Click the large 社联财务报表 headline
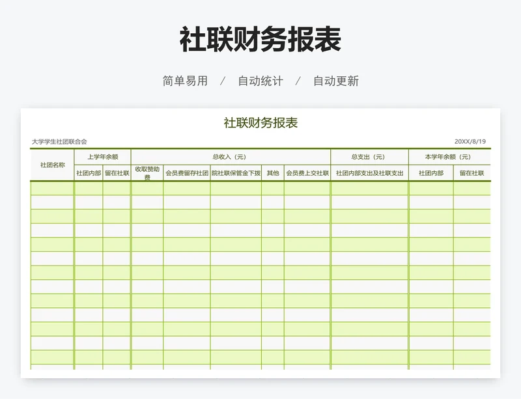 [x=260, y=40]
